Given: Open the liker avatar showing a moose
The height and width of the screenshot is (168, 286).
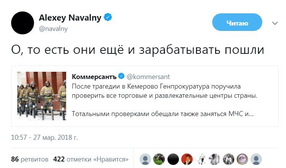Looking at the screenshot, I should (x=159, y=159).
